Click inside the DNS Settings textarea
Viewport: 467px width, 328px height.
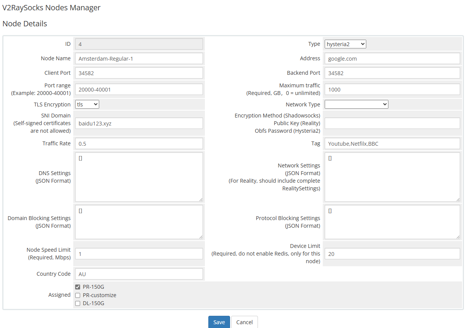tap(139, 177)
